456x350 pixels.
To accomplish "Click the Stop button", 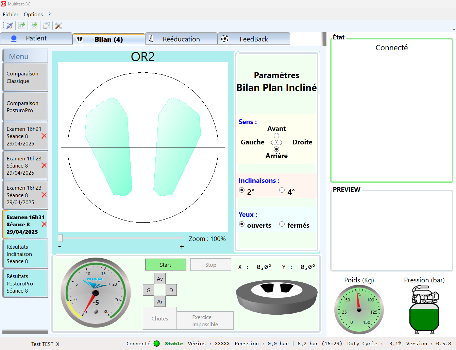I will pos(211,265).
